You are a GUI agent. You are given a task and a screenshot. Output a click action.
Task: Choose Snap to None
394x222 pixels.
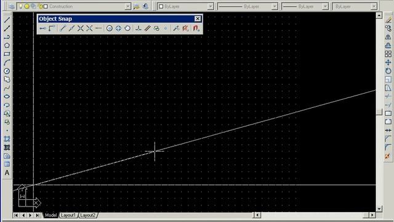[x=185, y=28]
